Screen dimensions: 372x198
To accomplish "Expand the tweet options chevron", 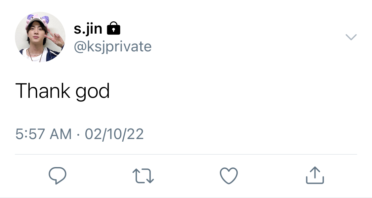I will point(351,37).
